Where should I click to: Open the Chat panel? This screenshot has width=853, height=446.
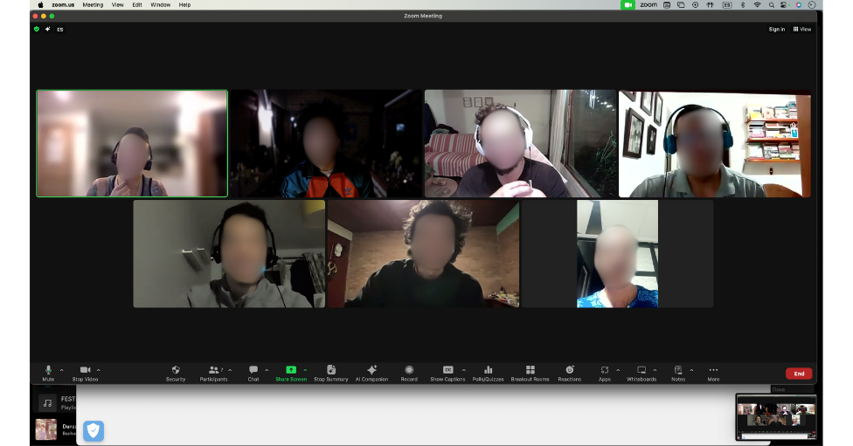pos(253,374)
